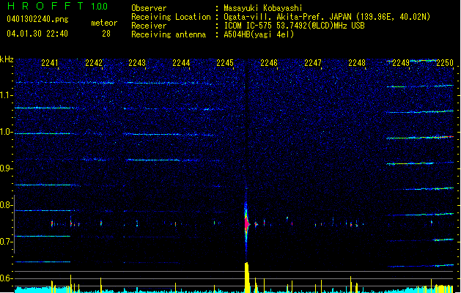Screen dimensions: 461x293
Task: Select the meteor count value 28
Action: [x=106, y=34]
